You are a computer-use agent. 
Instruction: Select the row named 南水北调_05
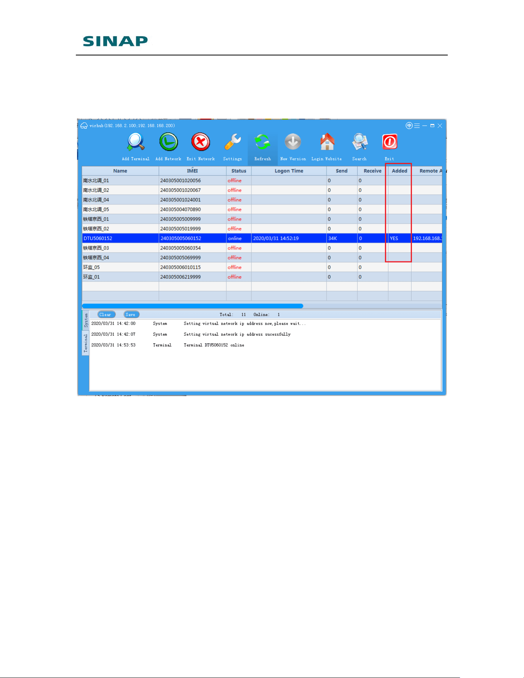262,209
